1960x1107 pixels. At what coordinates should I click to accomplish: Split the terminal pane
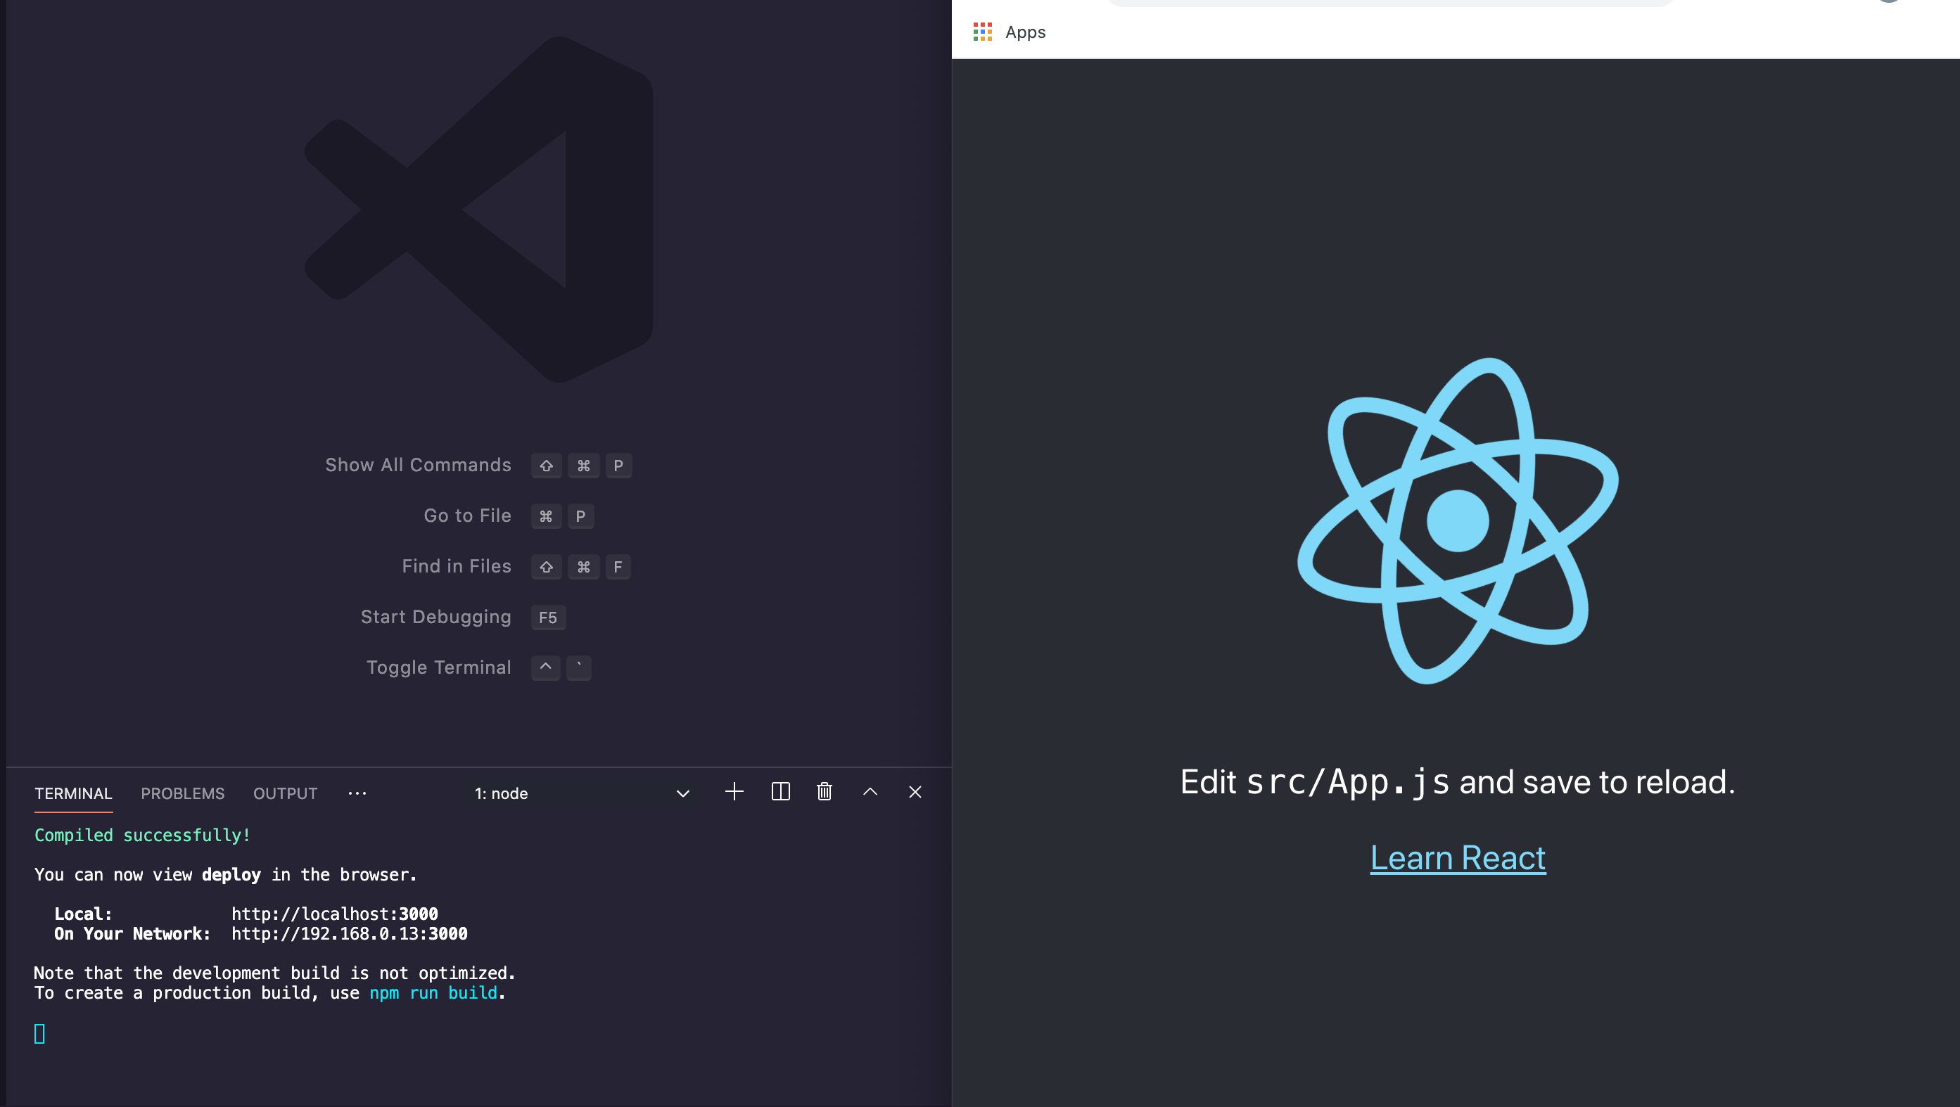coord(780,792)
